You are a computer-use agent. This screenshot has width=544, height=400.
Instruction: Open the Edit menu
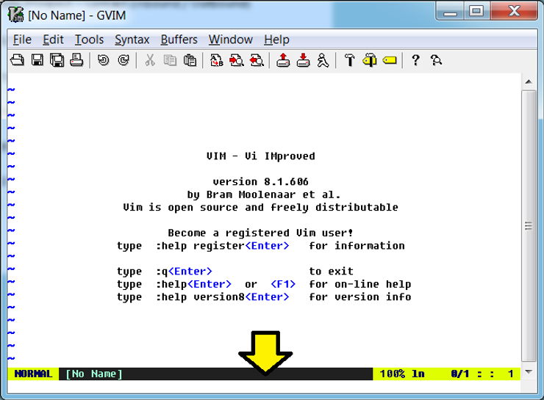click(53, 40)
